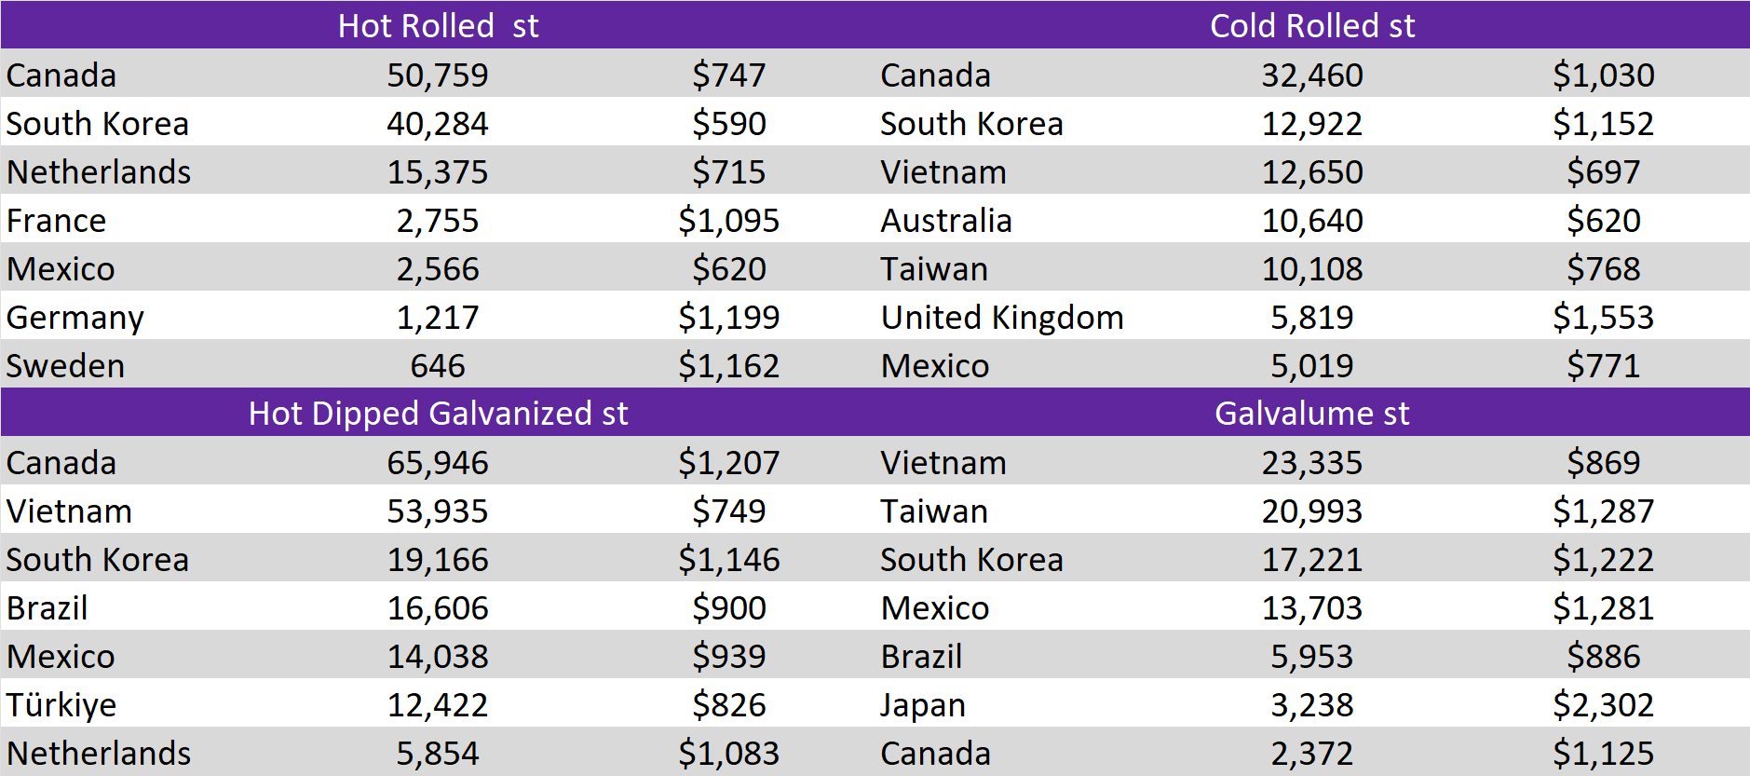Click the 23,335 Galvalume tonnage value
This screenshot has width=1750, height=776.
pos(1311,463)
